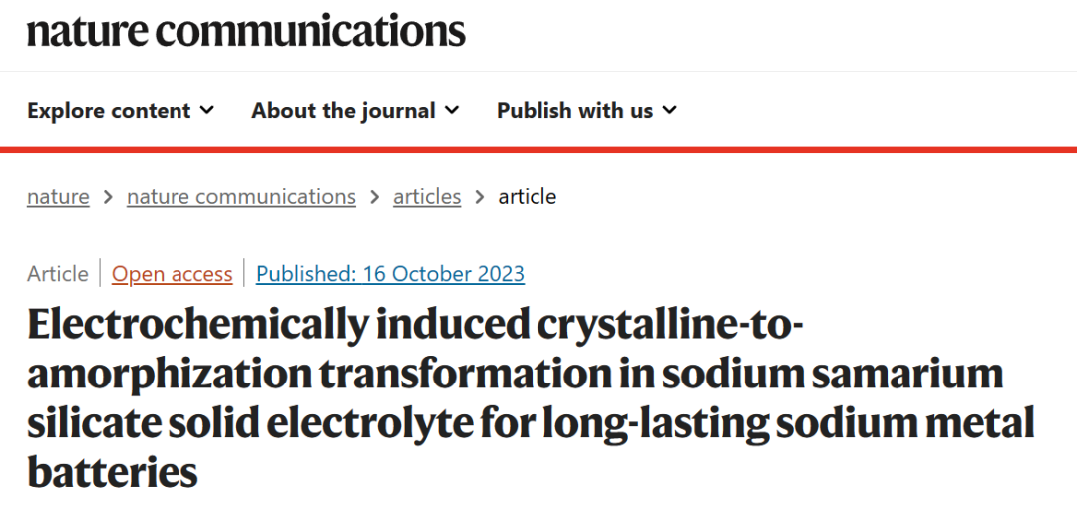This screenshot has height=510, width=1077.
Task: Navigate to the articles breadcrumb link
Action: coord(427,197)
